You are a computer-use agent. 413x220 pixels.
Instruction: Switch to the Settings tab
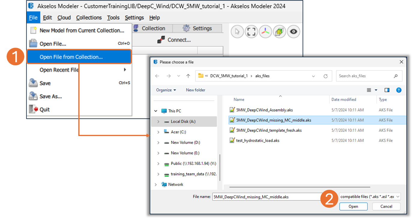[x=197, y=28]
